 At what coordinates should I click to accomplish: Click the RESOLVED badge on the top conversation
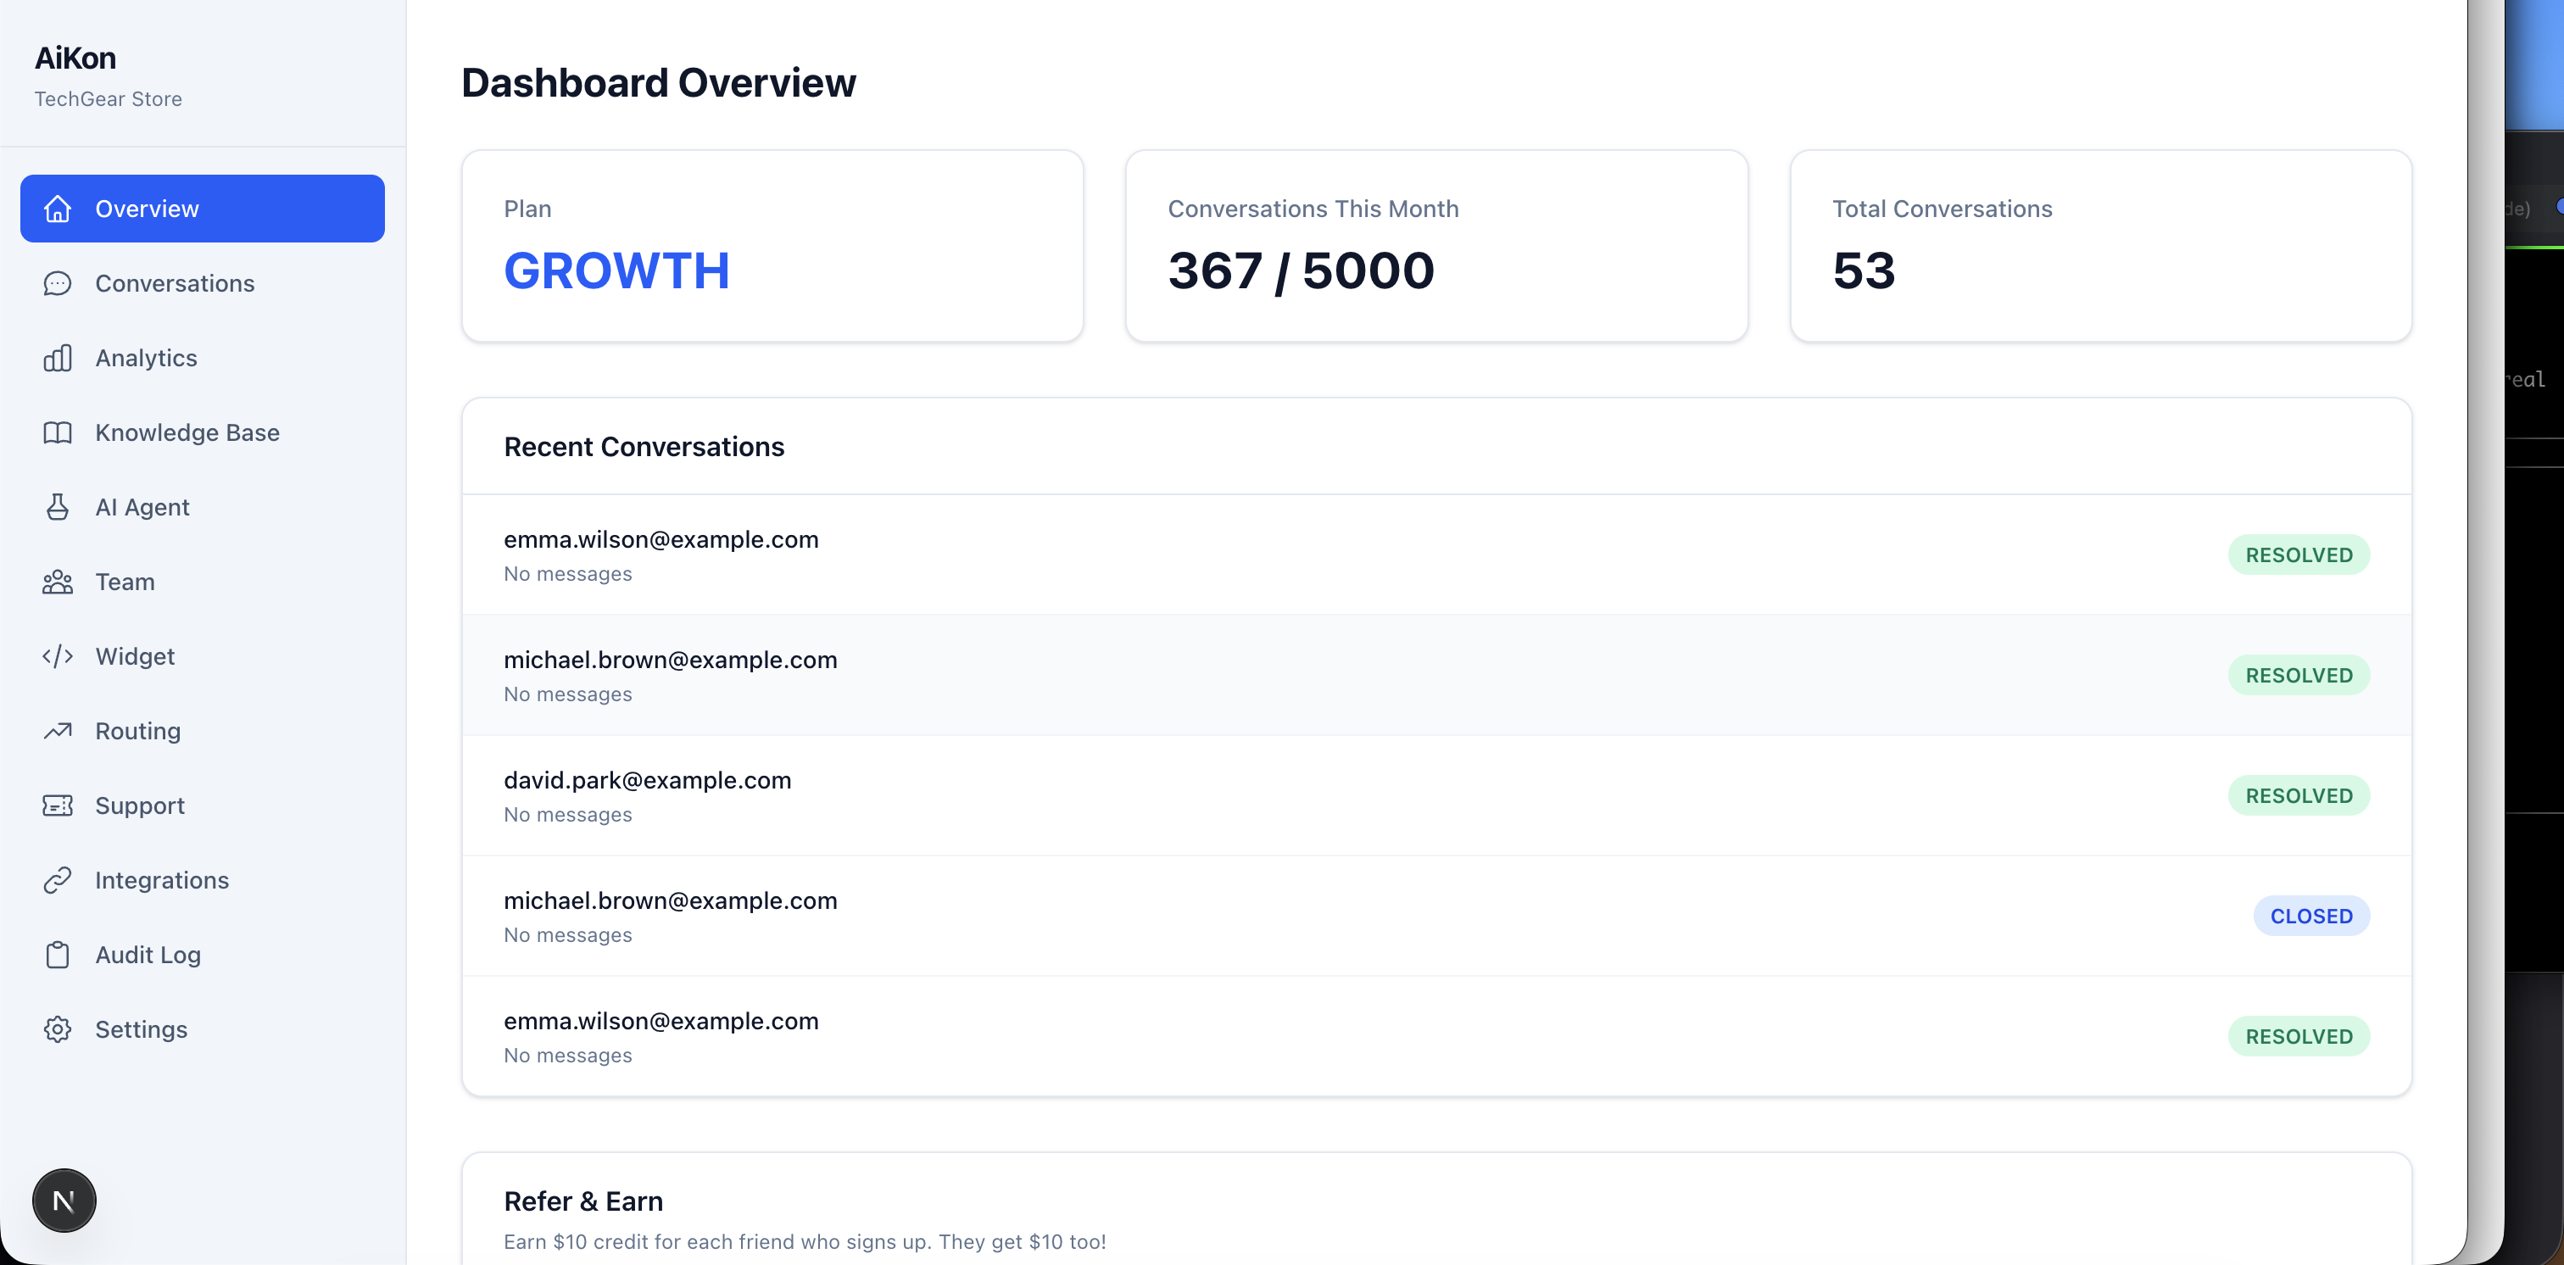tap(2299, 554)
